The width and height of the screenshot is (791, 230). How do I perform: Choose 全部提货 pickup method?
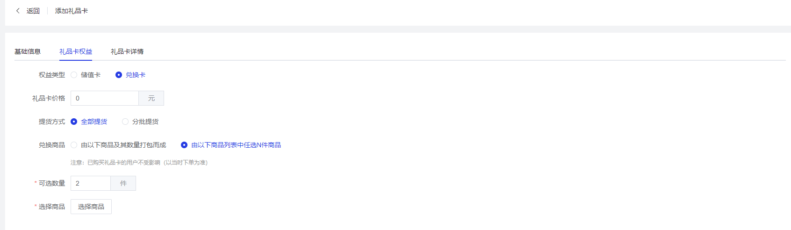(x=74, y=122)
